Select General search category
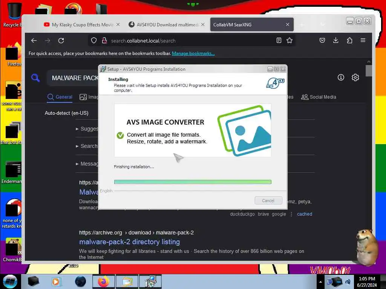This screenshot has height=289, width=386. [60, 97]
